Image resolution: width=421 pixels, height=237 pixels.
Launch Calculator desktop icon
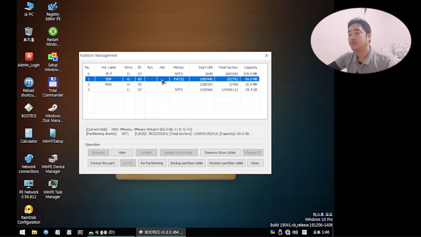click(29, 136)
